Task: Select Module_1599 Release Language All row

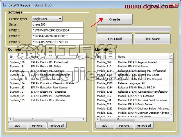Action: (132, 83)
